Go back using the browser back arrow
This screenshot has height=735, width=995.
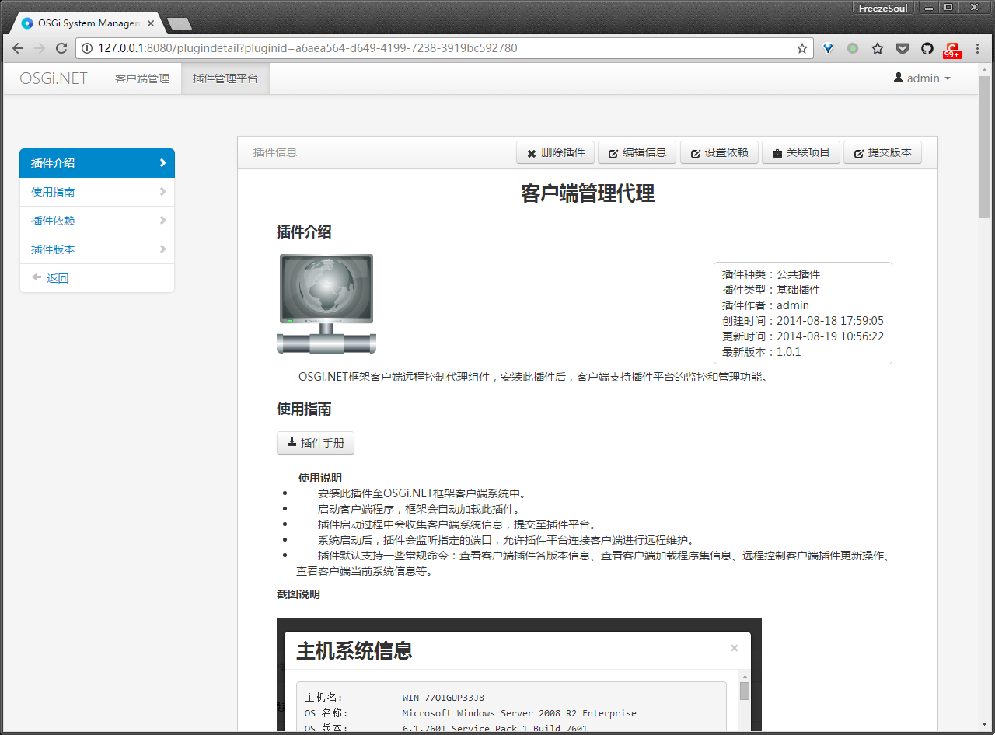point(18,48)
